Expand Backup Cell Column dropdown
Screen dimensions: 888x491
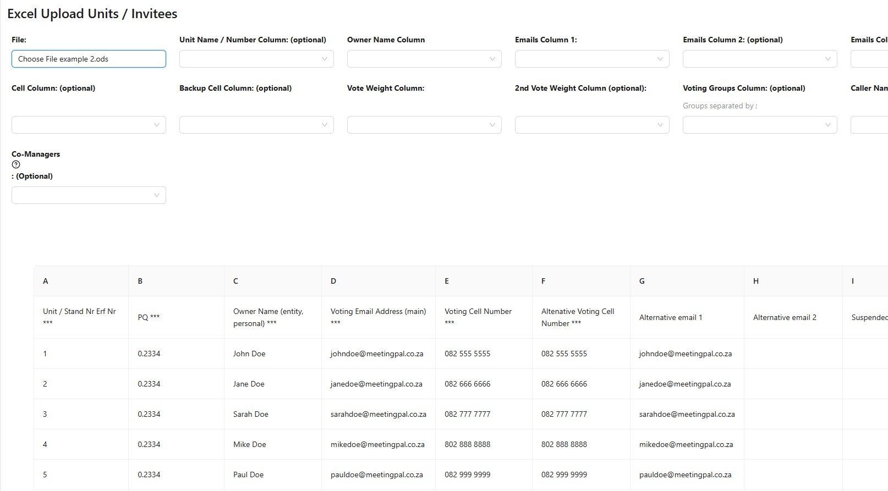(256, 125)
